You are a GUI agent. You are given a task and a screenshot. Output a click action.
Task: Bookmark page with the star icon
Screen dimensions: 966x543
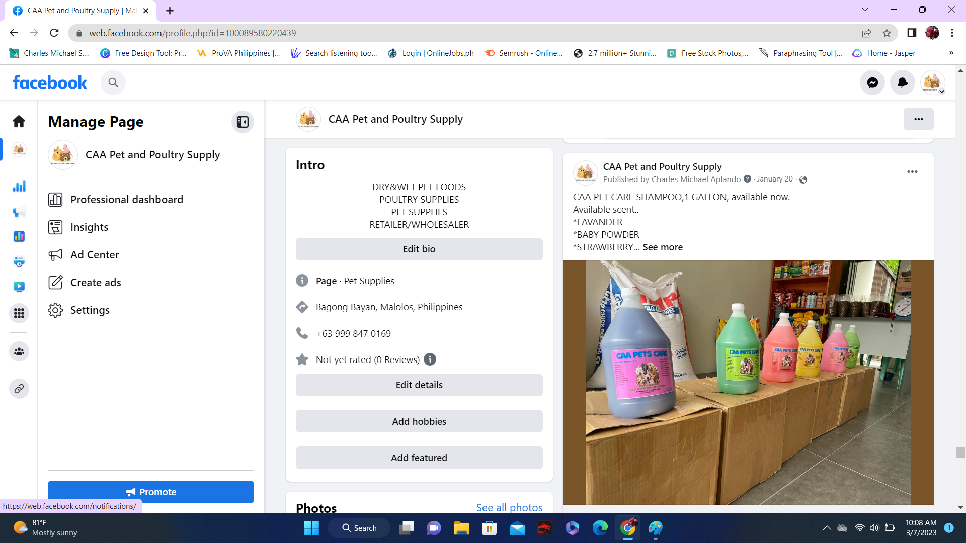tap(887, 33)
